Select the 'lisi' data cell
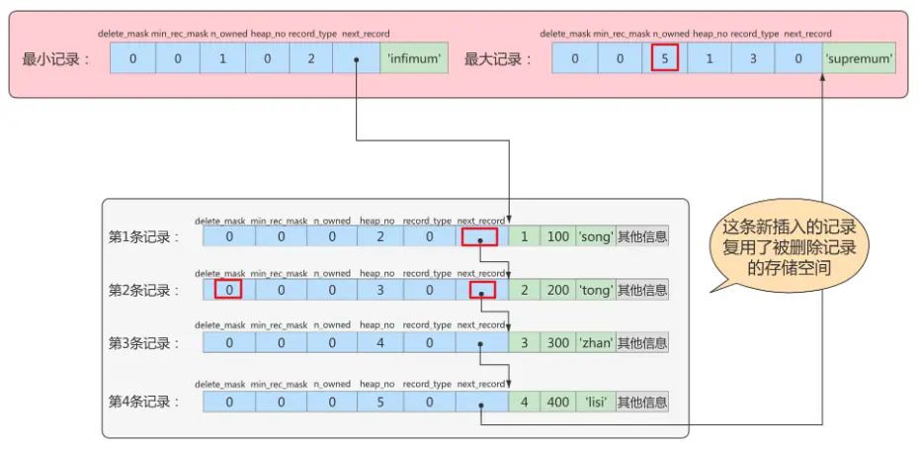Viewport: 919px width, 451px height. (596, 402)
